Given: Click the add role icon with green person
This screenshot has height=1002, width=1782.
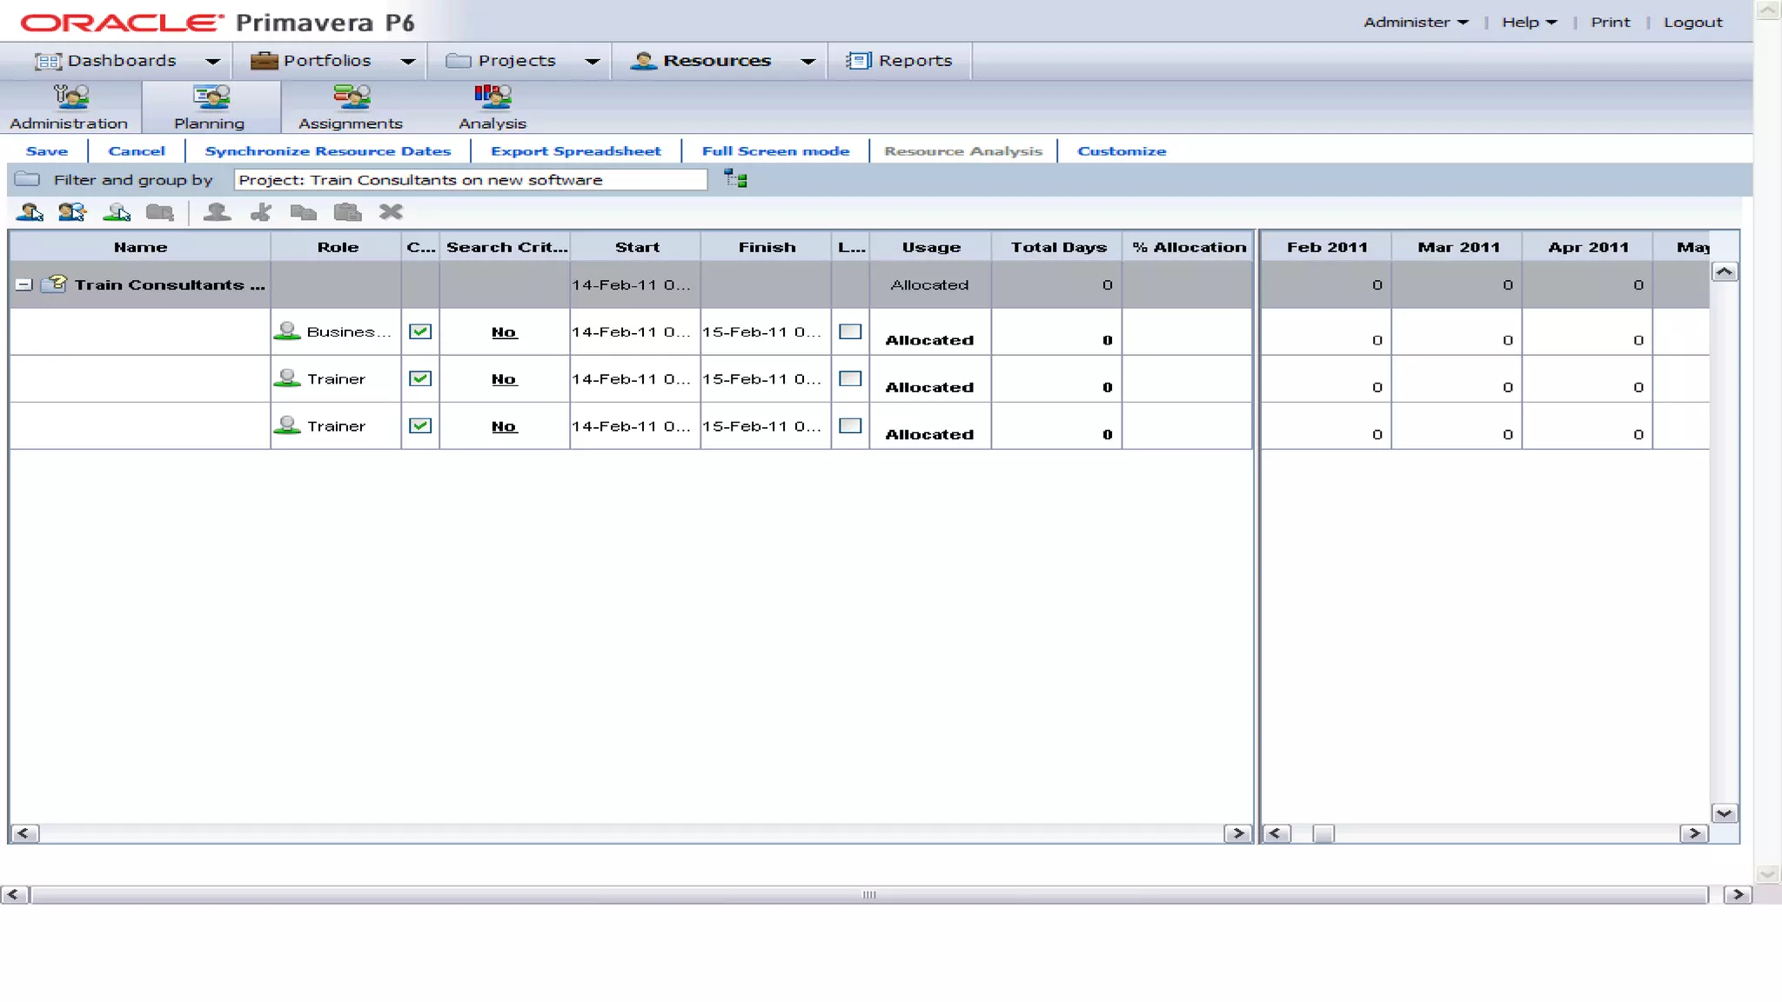Looking at the screenshot, I should pyautogui.click(x=117, y=211).
